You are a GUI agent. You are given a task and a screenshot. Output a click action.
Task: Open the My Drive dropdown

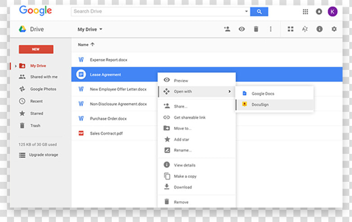tap(90, 29)
